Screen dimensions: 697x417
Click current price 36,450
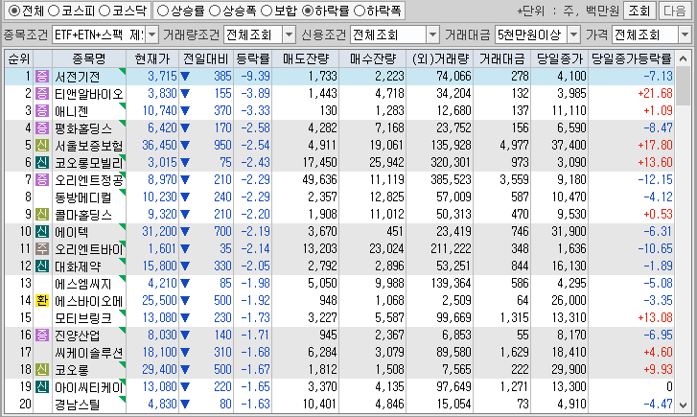159,145
